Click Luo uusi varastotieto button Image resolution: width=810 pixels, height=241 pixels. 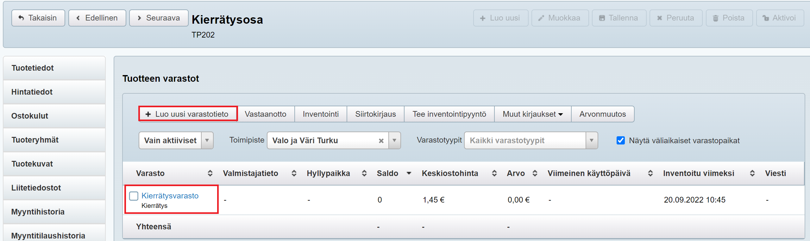click(x=188, y=114)
